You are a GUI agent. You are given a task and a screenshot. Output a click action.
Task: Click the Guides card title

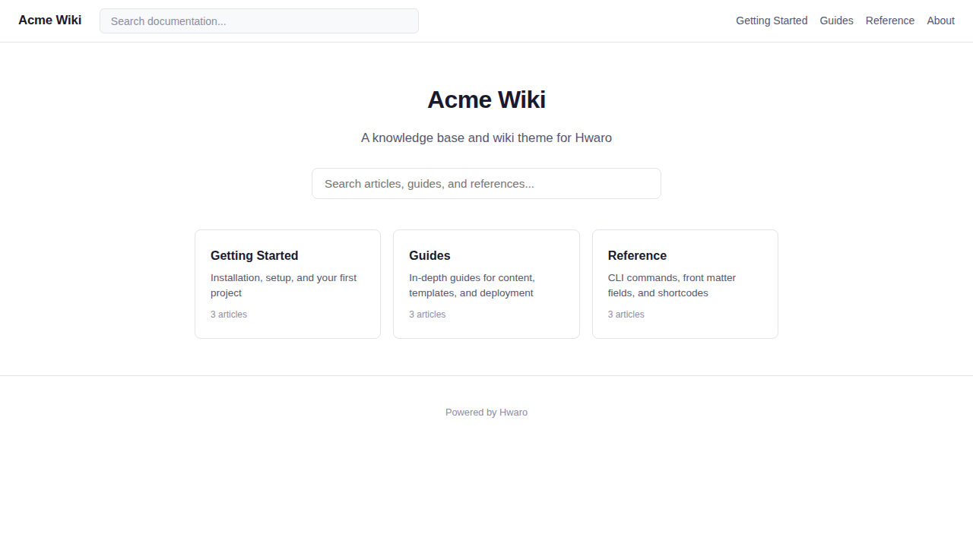point(429,255)
